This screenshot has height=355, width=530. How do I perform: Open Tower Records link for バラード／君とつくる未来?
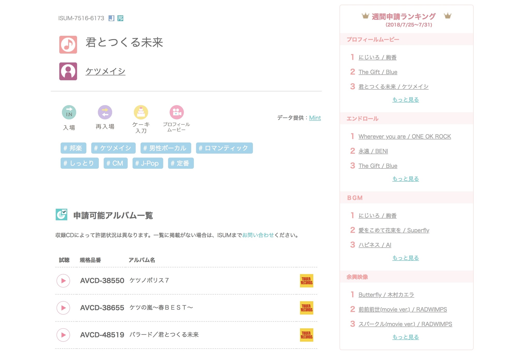click(x=307, y=335)
